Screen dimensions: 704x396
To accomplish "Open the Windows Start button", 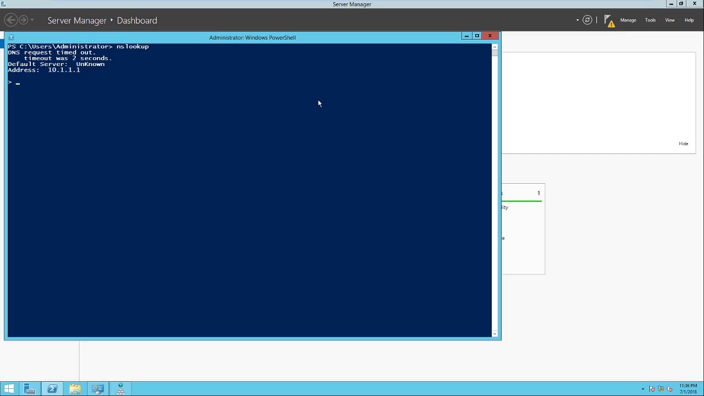I will tap(9, 389).
